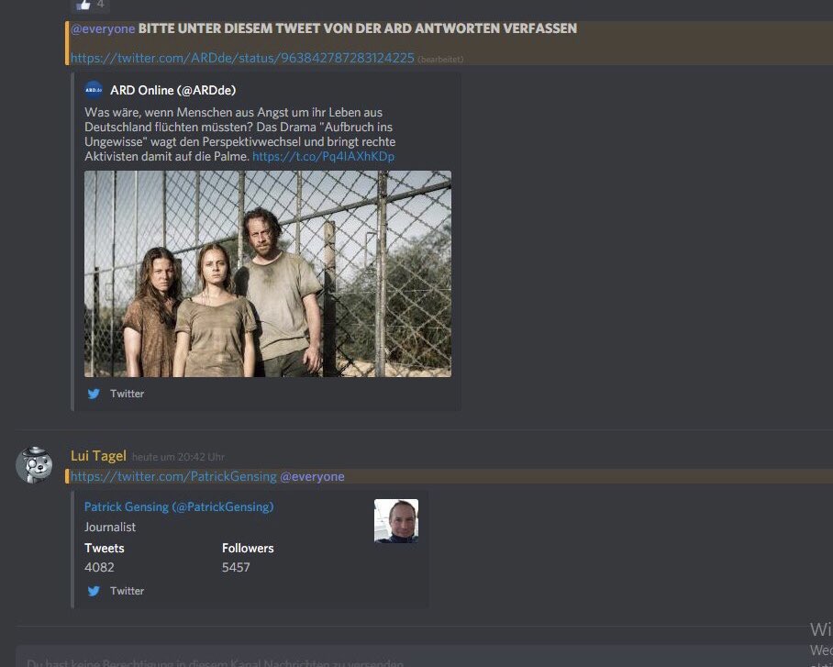
Task: Click the tweet text starting Was wäre, wenn Menschen
Action: coord(240,134)
